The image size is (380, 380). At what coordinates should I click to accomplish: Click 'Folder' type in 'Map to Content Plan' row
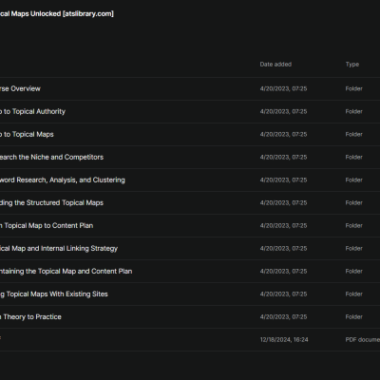coord(353,225)
